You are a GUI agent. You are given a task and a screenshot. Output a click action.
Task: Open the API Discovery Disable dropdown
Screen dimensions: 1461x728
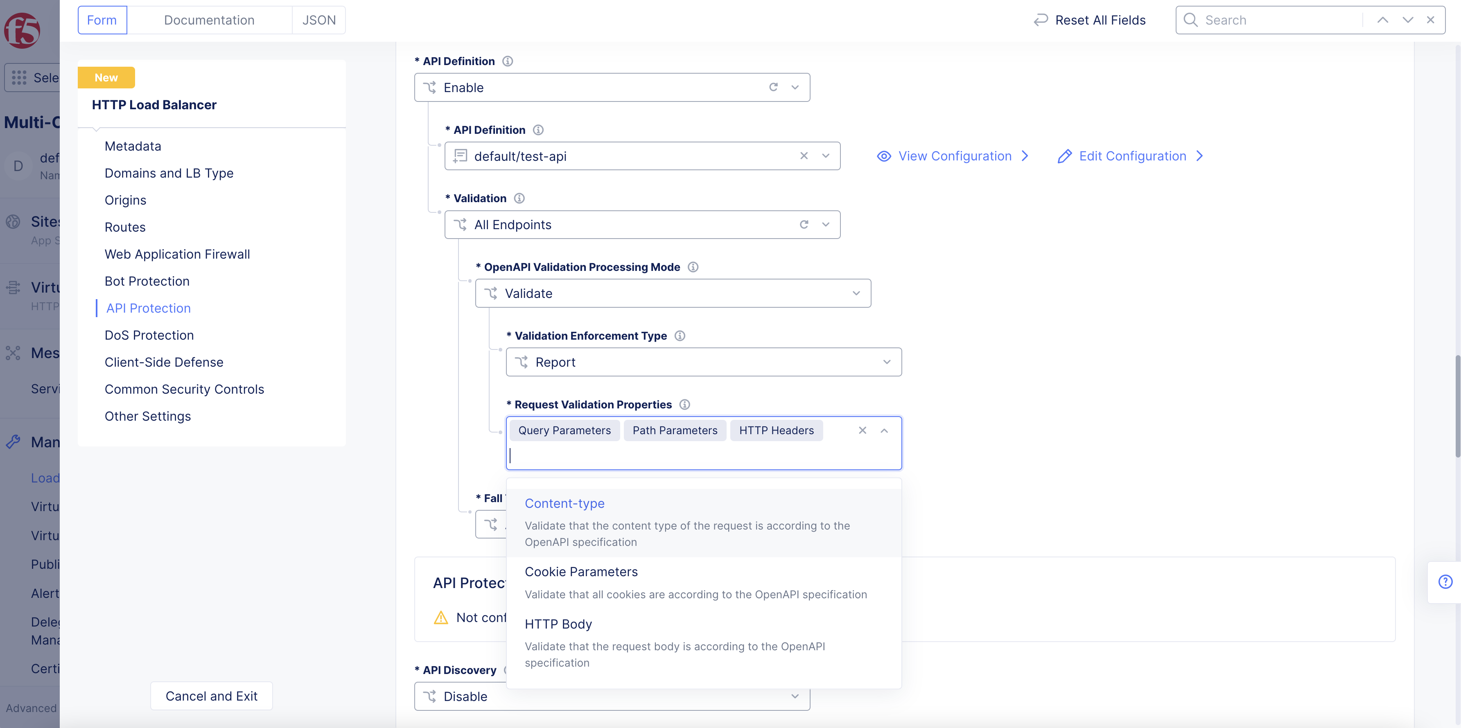612,696
